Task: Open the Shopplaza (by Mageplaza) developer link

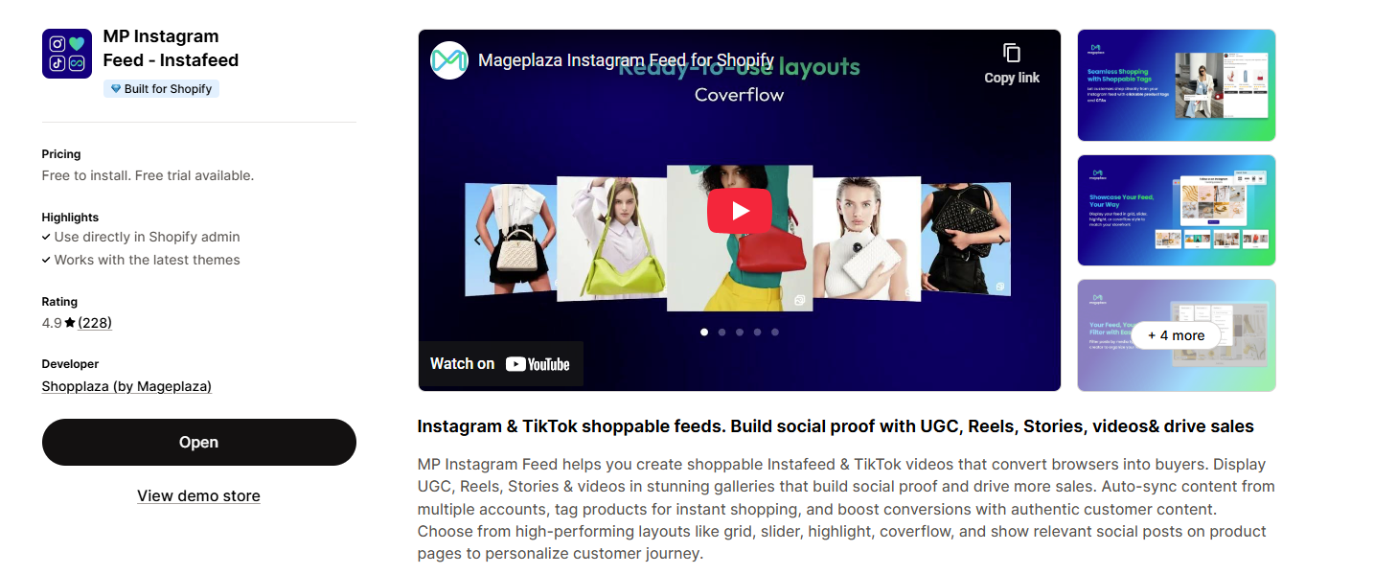Action: tap(126, 386)
